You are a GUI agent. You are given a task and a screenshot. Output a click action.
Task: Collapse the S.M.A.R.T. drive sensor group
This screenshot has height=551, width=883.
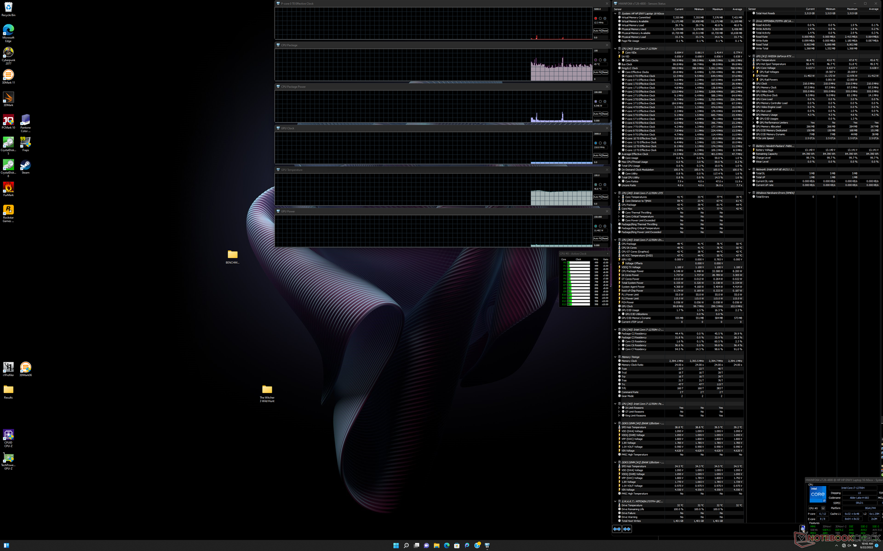tap(615, 501)
